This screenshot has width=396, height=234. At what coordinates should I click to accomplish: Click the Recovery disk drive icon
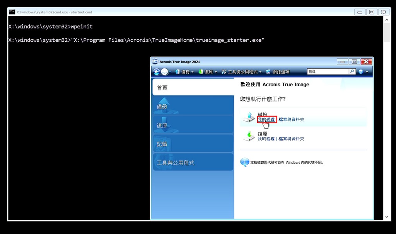(x=249, y=136)
